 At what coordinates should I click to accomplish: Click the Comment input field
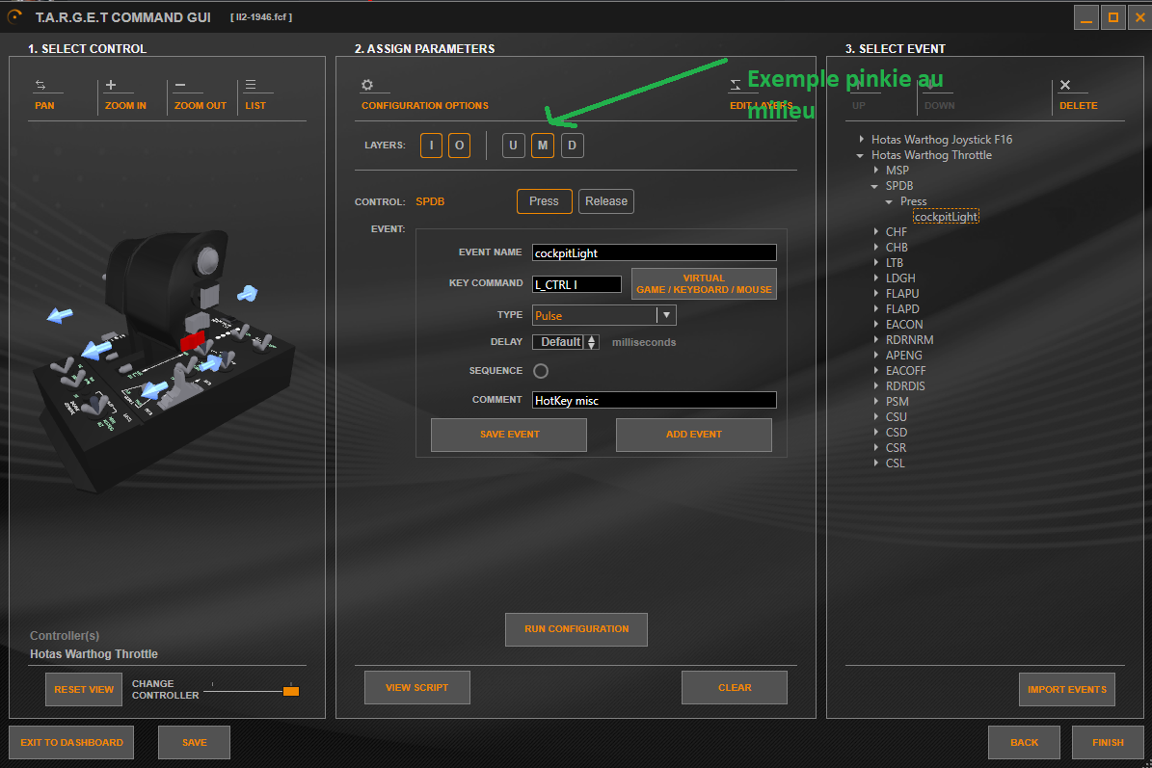pyautogui.click(x=654, y=400)
